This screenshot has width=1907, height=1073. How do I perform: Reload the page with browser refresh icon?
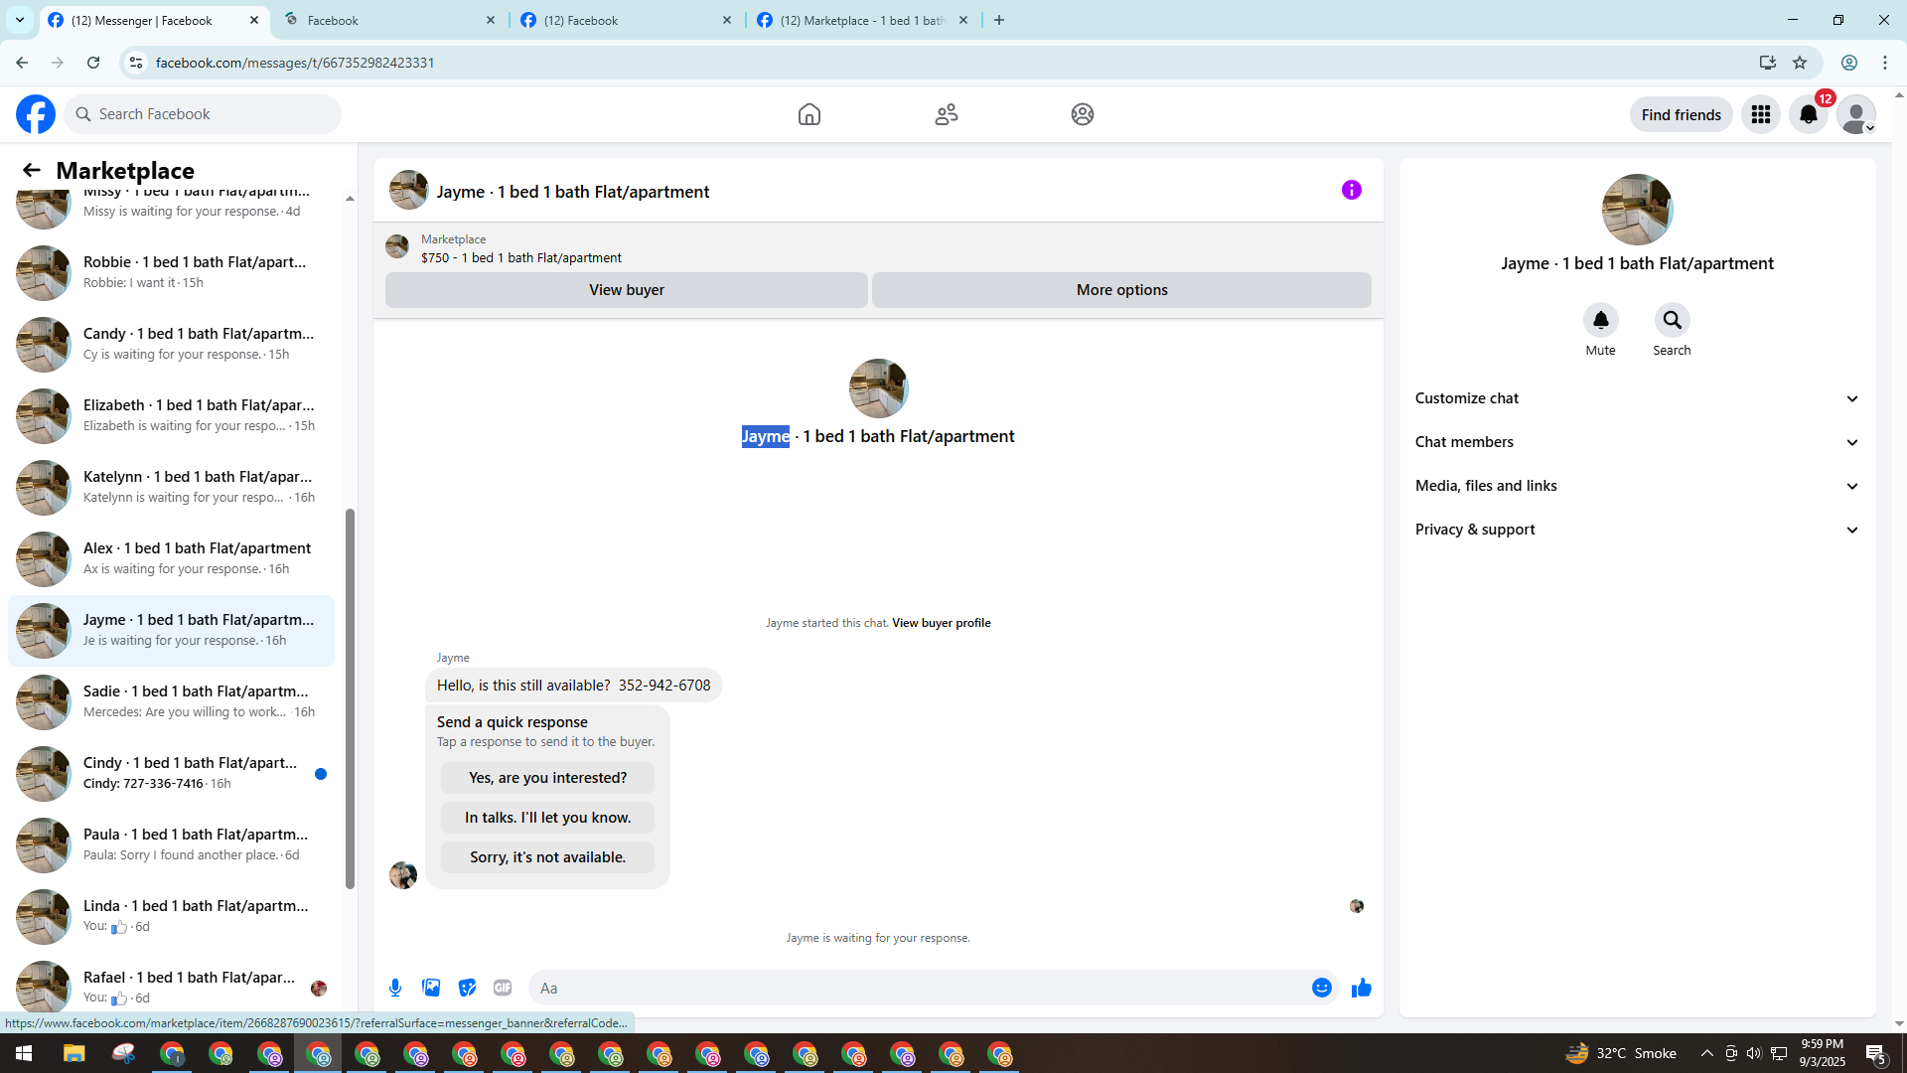point(93,63)
